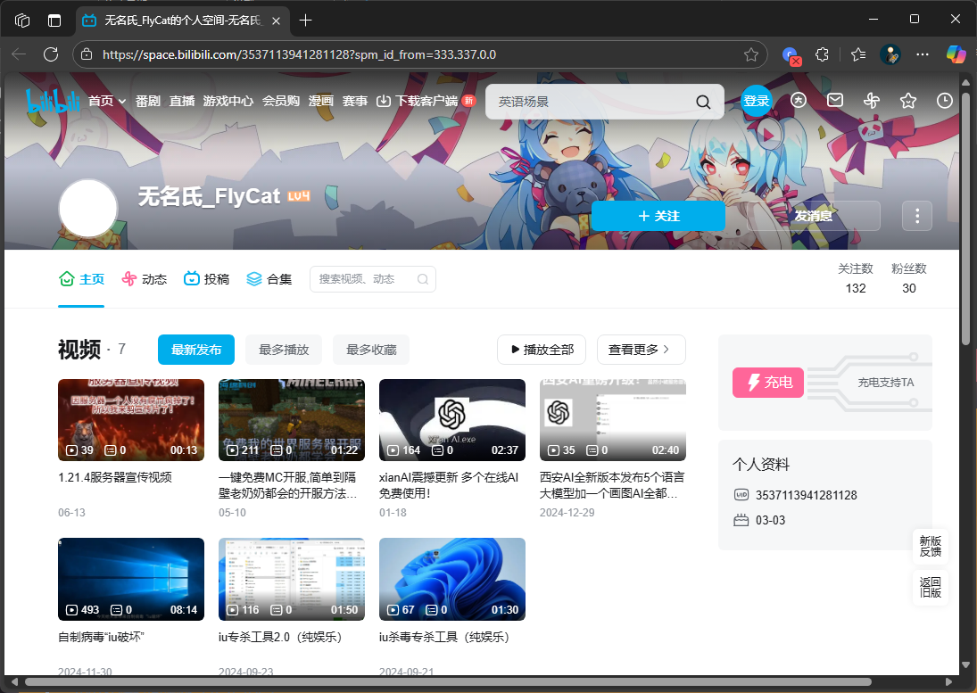Sort videos by 最新发布
Screen dimensions: 977x693
click(x=196, y=350)
